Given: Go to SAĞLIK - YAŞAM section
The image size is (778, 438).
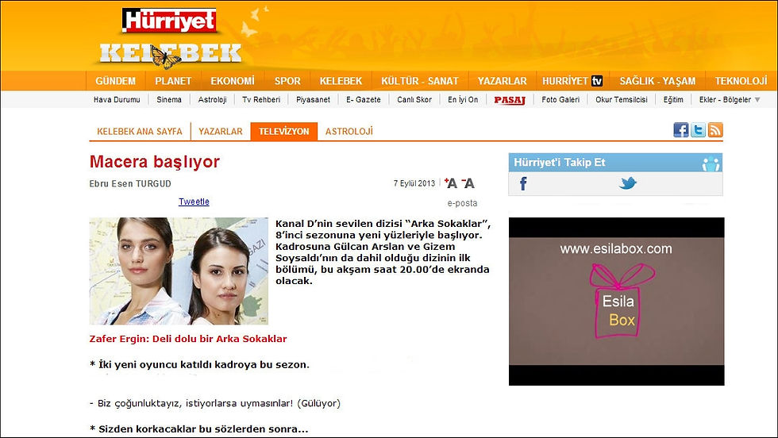Looking at the screenshot, I should pyautogui.click(x=657, y=81).
